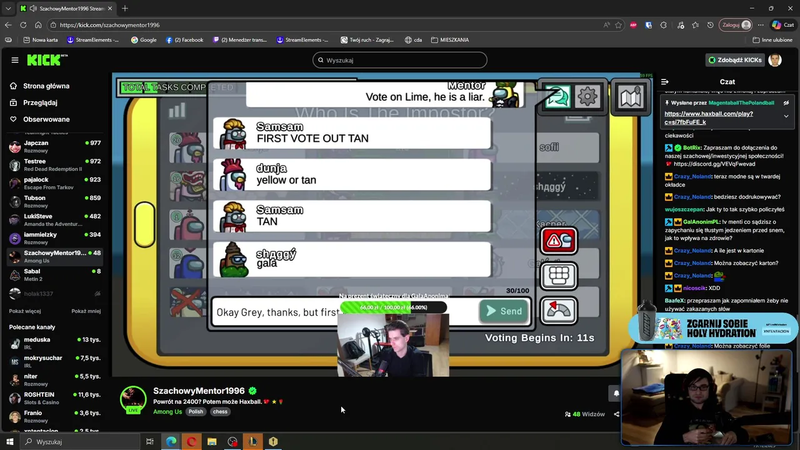Click the streamer's LIVE avatar

pyautogui.click(x=133, y=400)
